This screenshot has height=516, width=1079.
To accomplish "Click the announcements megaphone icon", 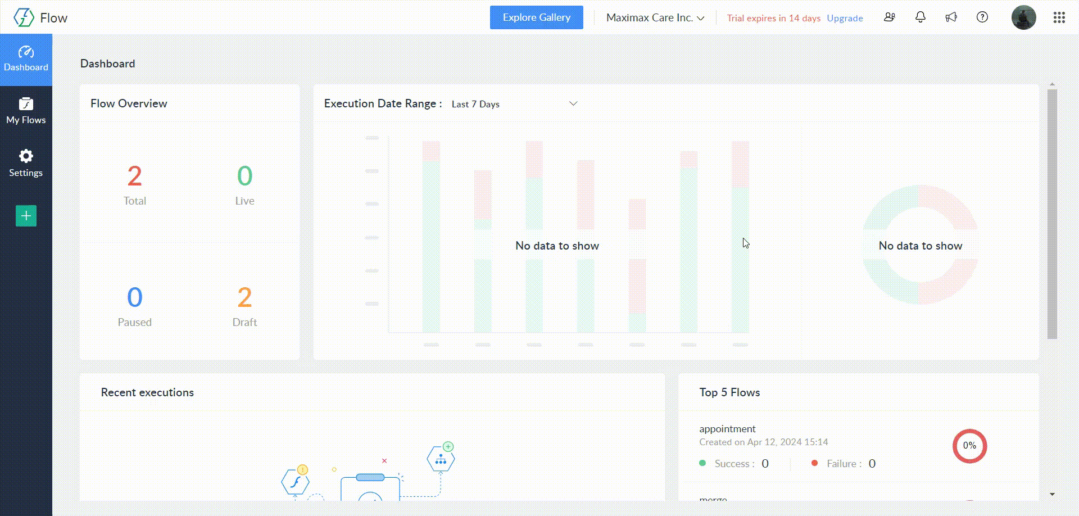I will 951,17.
